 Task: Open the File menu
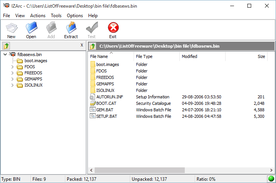tap(6, 16)
